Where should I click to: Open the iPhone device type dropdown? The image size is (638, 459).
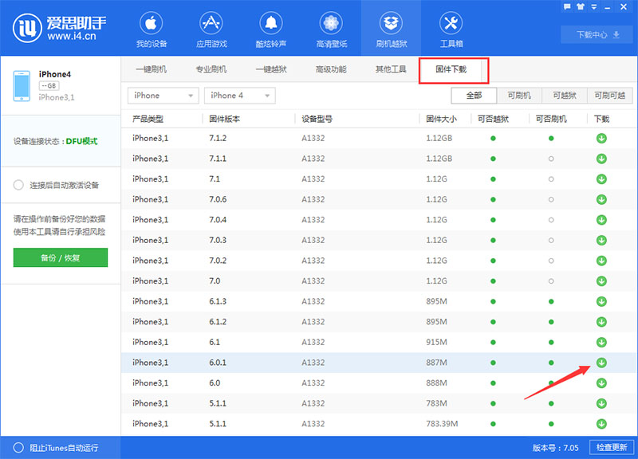[163, 95]
